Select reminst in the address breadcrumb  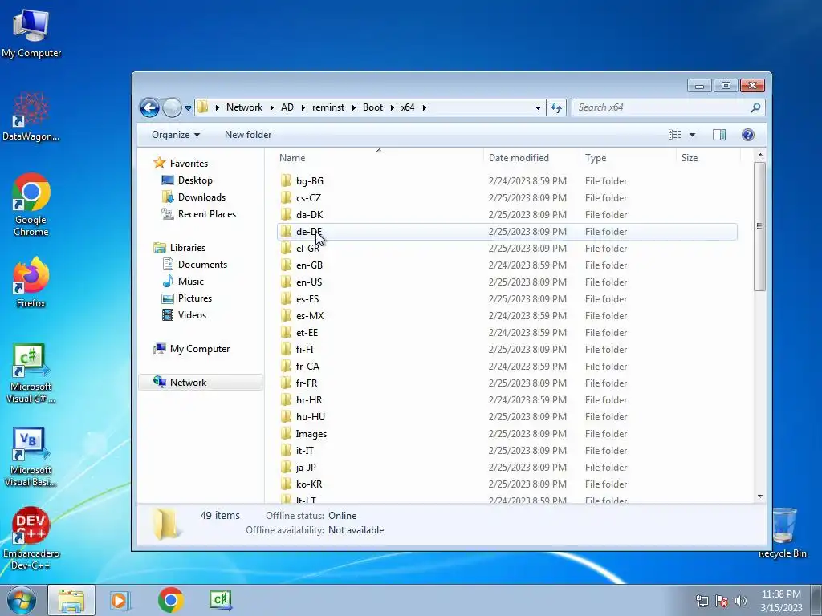click(x=328, y=107)
